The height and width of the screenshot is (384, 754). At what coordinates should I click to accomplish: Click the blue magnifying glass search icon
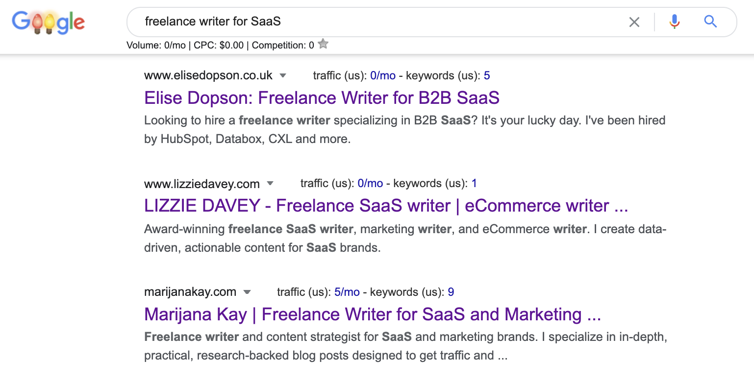pyautogui.click(x=710, y=22)
